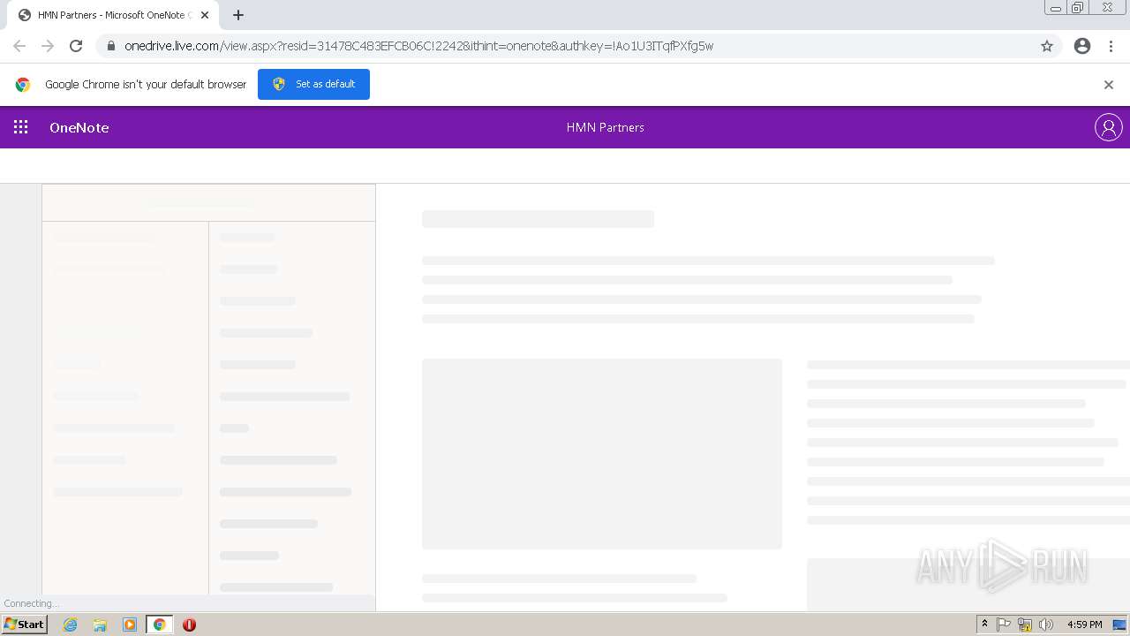Open a new browser tab
The image size is (1130, 636).
[x=238, y=15]
